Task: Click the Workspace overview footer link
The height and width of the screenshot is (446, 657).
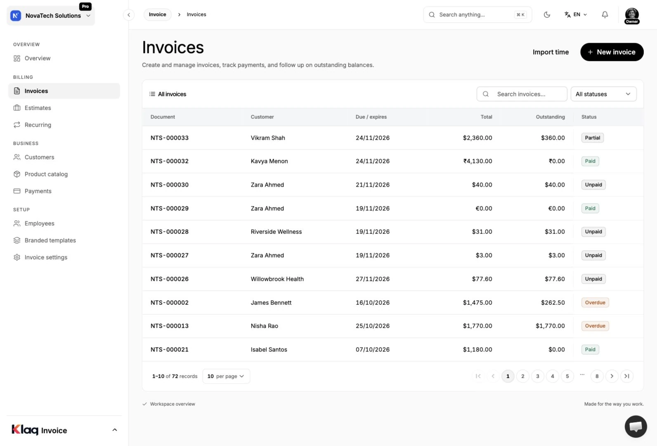Action: [x=173, y=404]
